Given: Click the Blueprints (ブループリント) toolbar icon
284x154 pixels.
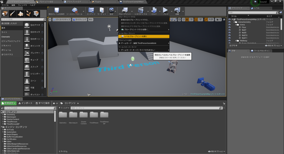Looking at the screenshot, I should pos(125,10).
